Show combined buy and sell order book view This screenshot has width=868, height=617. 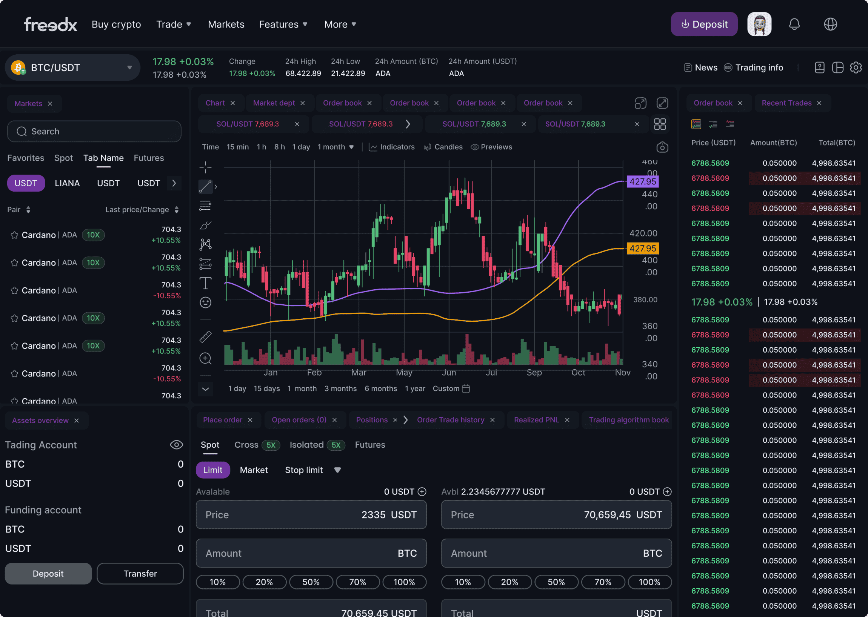point(696,124)
